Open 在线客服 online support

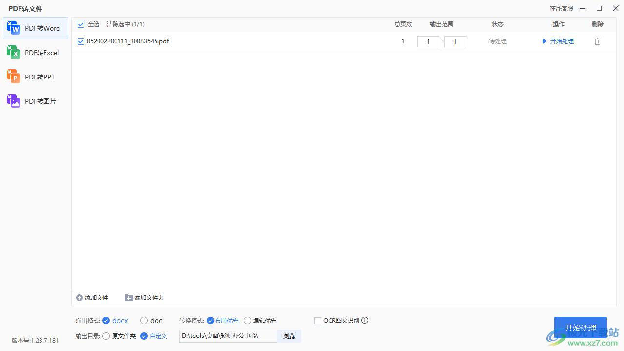click(x=561, y=9)
